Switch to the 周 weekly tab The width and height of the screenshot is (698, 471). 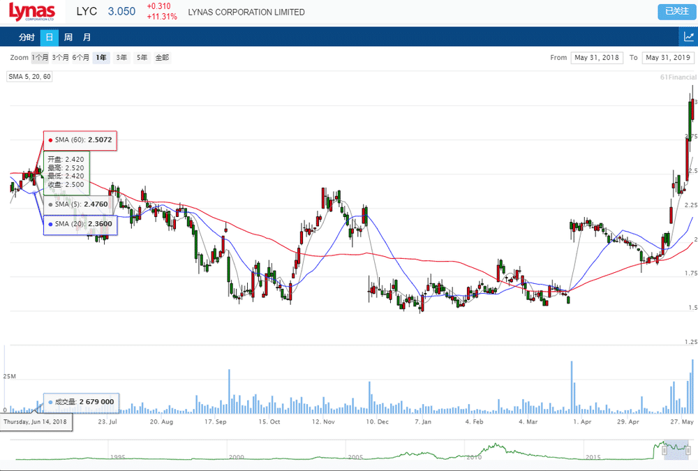(x=68, y=38)
